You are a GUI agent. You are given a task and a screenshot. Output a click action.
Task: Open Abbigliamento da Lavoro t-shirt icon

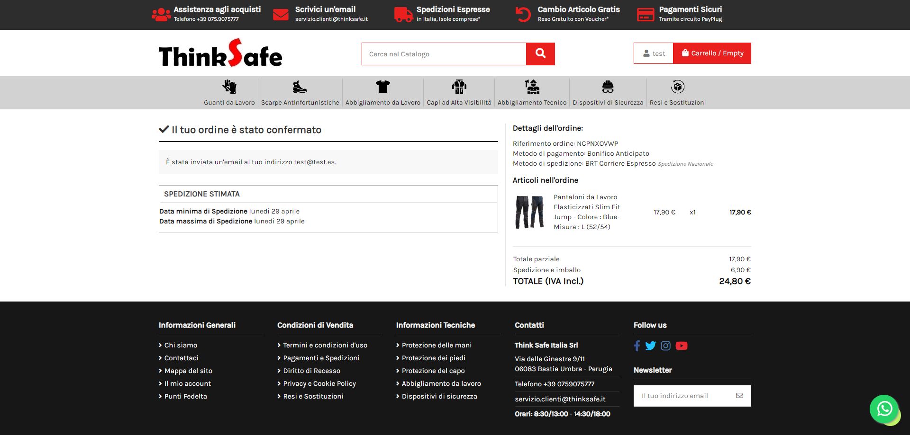[383, 87]
